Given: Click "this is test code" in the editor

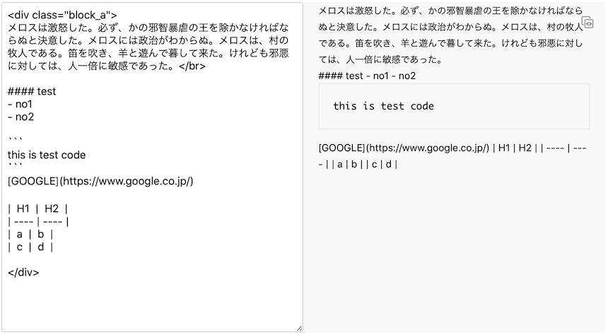Looking at the screenshot, I should click(x=47, y=155).
